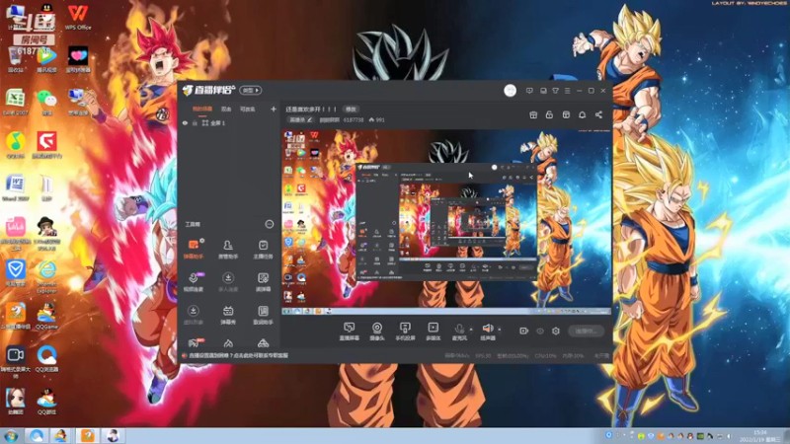Add a 摄像头 camera source
Viewport: 790px width, 444px height.
(377, 332)
